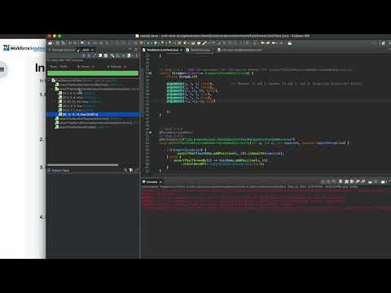Go to Next Failed Test in JUnit toolbar
This screenshot has height=293, width=391.
click(x=83, y=55)
